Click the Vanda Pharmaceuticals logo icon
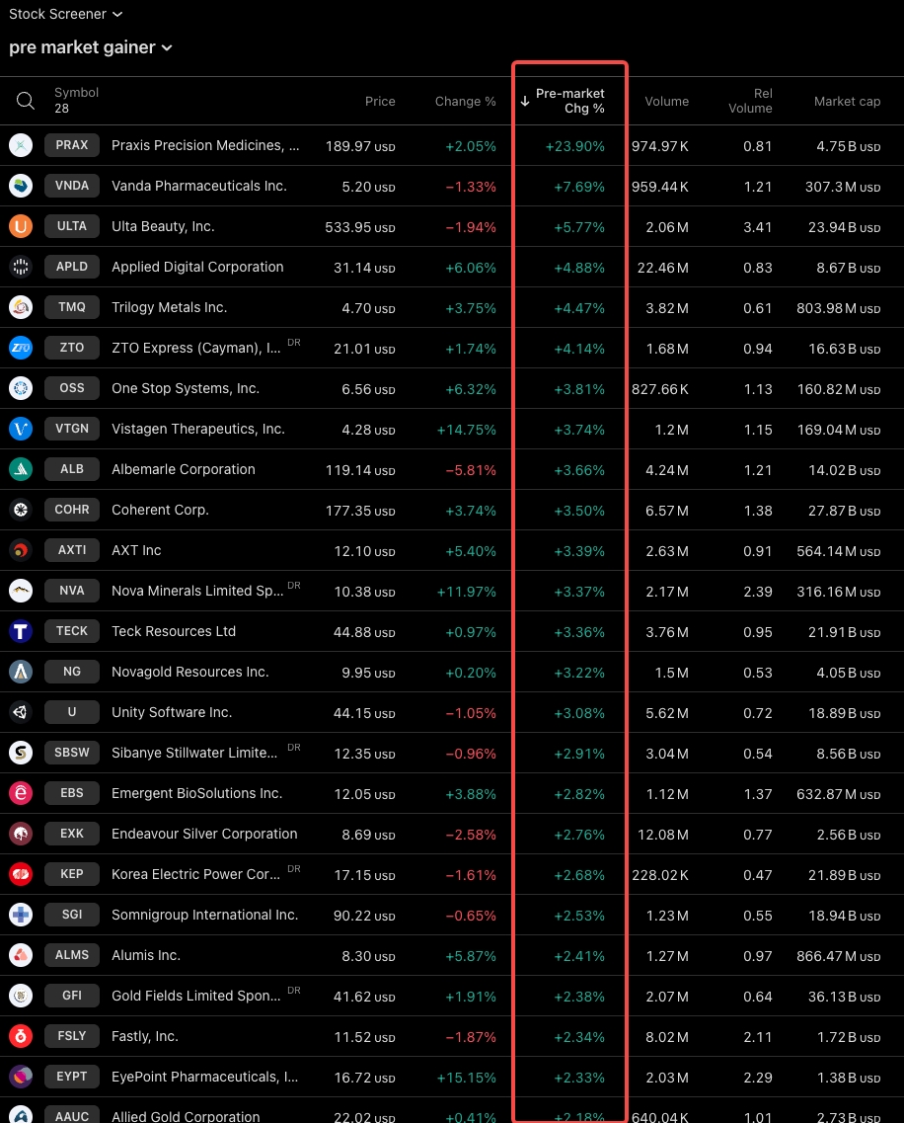Screen dimensions: 904x1123 pyautogui.click(x=21, y=187)
